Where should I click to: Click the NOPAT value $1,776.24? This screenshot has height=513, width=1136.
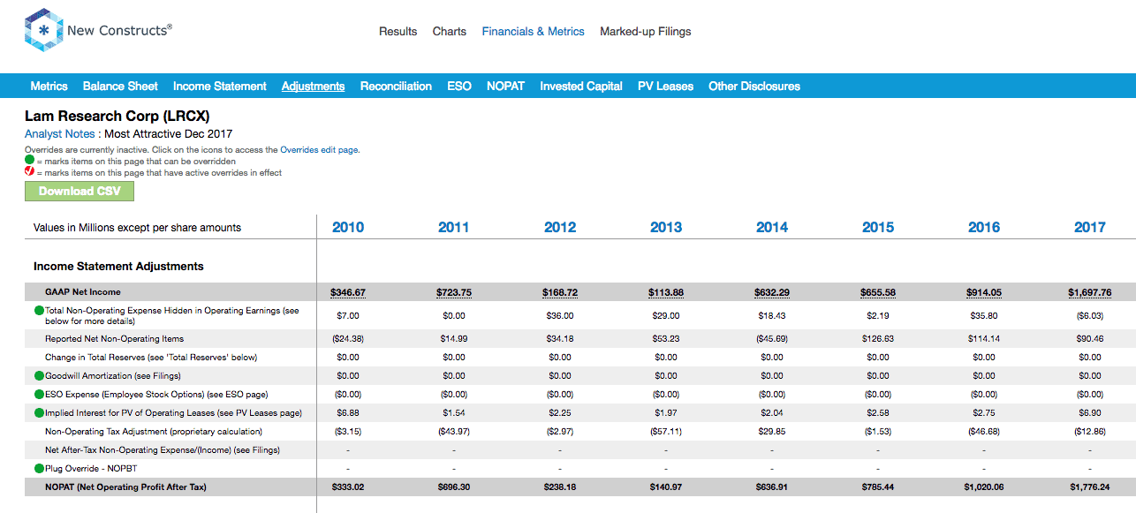(x=1090, y=487)
